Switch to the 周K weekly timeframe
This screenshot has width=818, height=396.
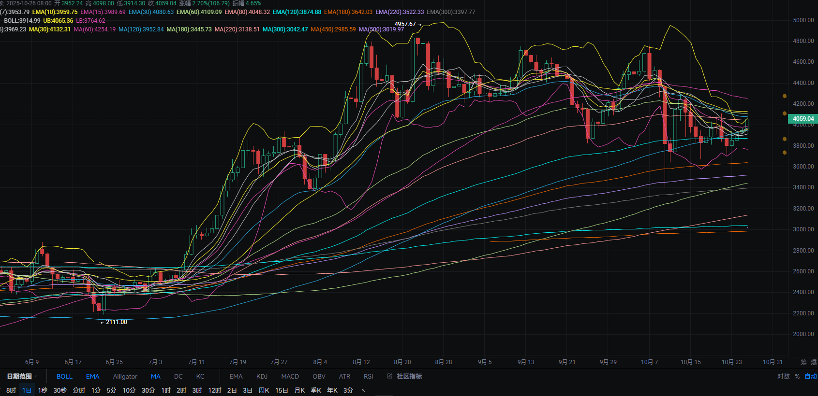[x=264, y=390]
